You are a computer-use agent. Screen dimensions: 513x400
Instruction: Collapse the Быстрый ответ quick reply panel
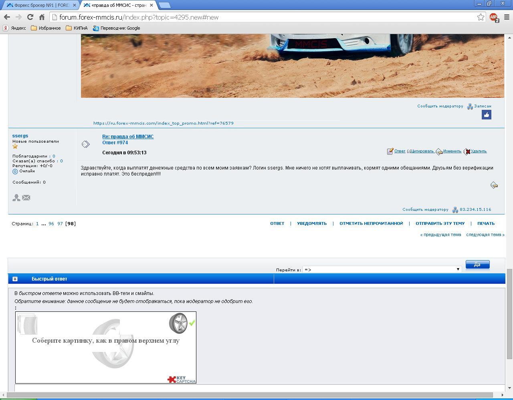tap(15, 279)
